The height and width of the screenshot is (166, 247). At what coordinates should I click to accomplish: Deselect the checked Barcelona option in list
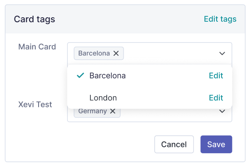tap(149, 76)
